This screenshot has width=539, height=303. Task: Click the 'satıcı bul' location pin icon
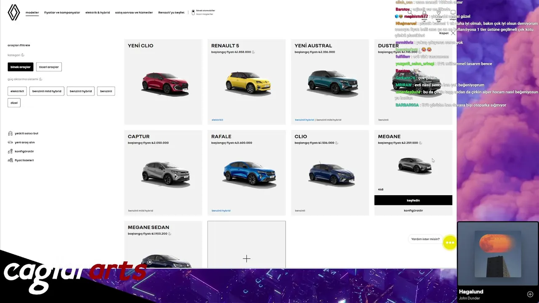click(439, 13)
